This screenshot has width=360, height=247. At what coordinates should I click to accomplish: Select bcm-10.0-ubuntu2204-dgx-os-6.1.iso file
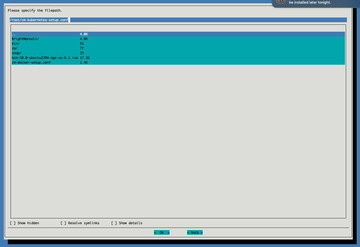tap(178, 58)
